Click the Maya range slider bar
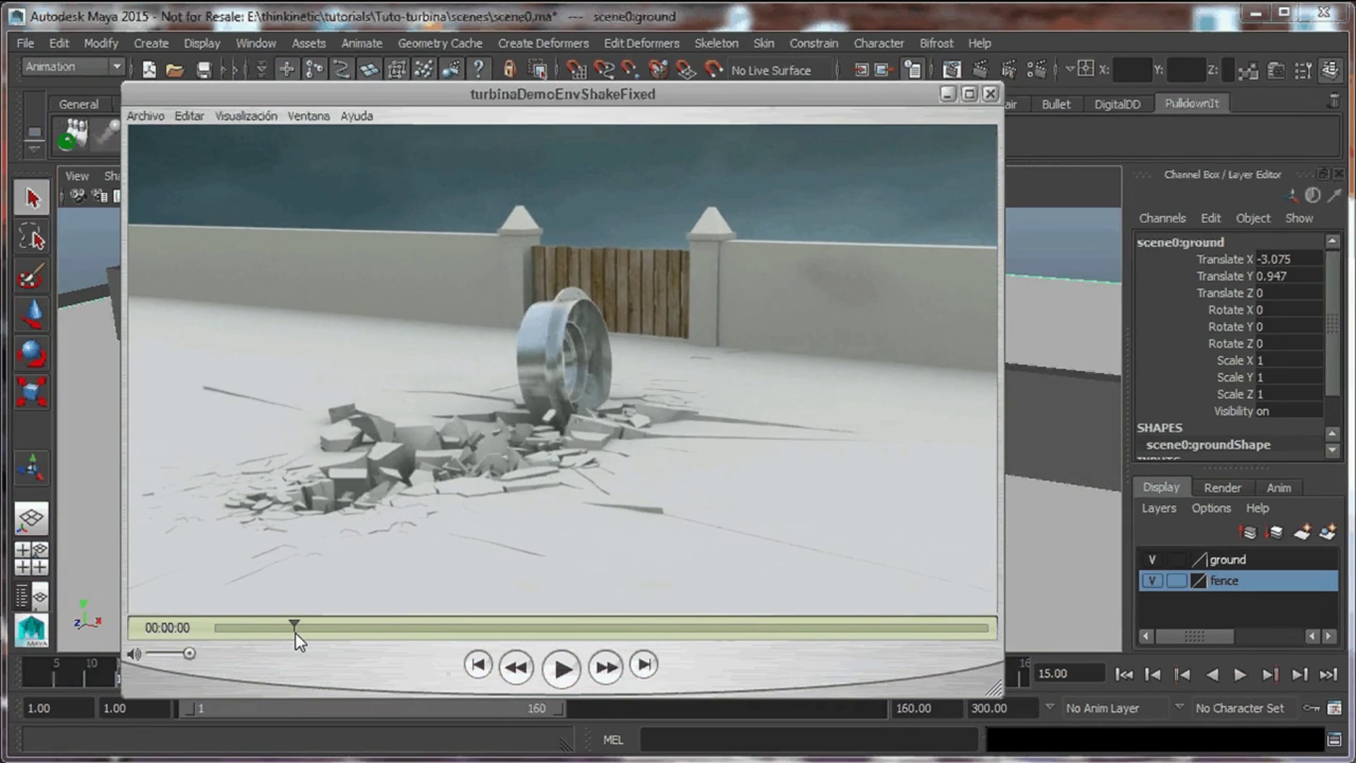The width and height of the screenshot is (1356, 763). (x=372, y=708)
